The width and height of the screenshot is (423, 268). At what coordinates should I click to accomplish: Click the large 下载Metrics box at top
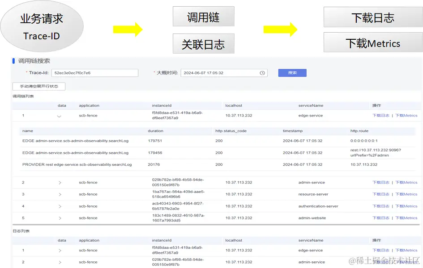(x=373, y=42)
